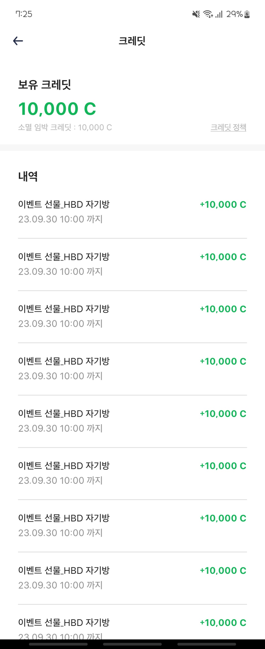Tap the 7:25 clock in status bar
This screenshot has width=265, height=649.
pos(24,14)
